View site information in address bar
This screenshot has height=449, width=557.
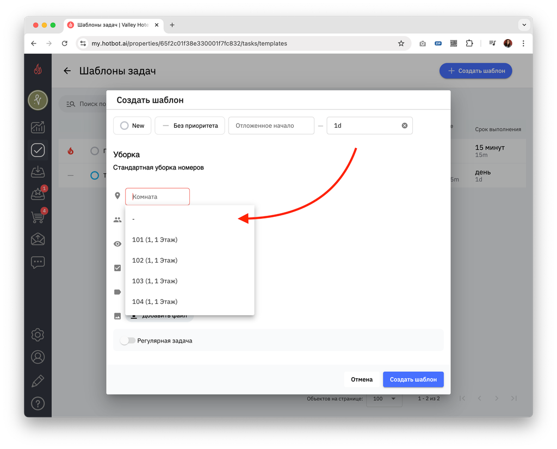tap(83, 43)
